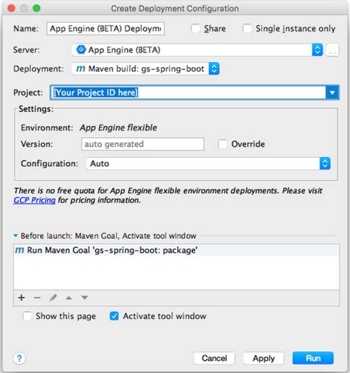Open help with the question mark icon
The image size is (350, 373).
[19, 358]
